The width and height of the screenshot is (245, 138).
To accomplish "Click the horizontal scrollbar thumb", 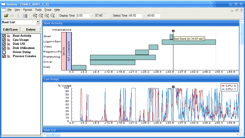I will pyautogui.click(x=53, y=134).
